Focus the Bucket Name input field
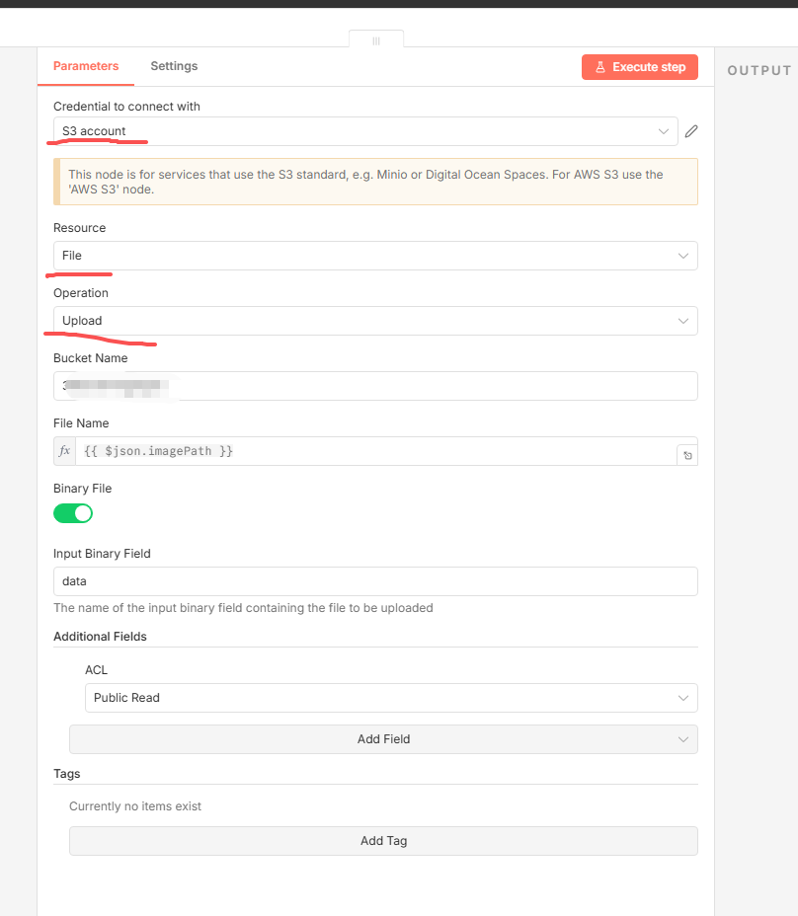Screen dimensions: 798x916 point(375,386)
